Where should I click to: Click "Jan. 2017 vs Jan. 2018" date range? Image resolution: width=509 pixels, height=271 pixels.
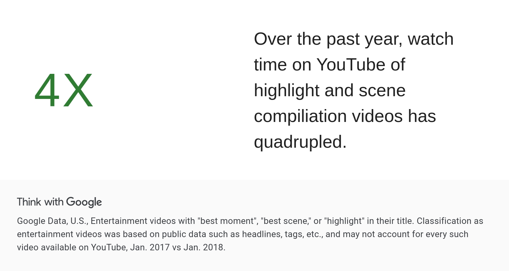(x=177, y=247)
